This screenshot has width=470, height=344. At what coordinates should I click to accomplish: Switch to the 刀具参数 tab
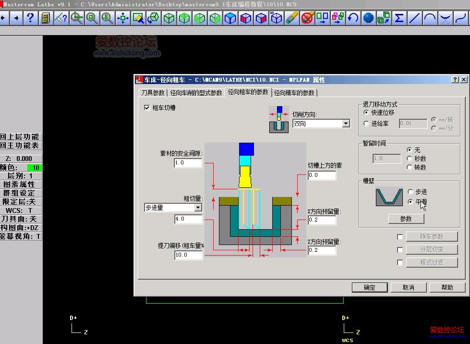pos(152,93)
